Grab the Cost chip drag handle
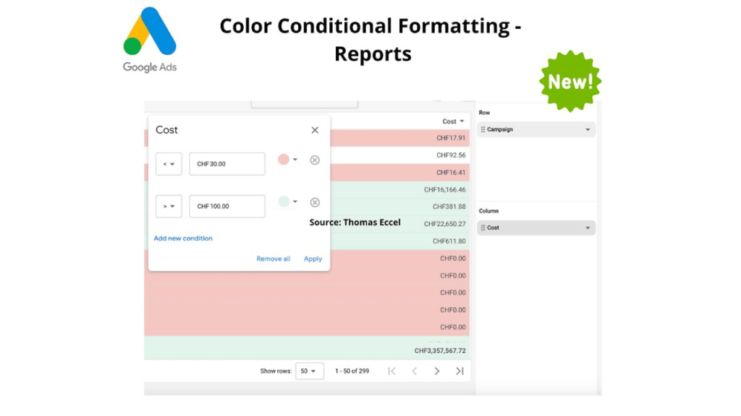The width and height of the screenshot is (741, 416). click(x=483, y=227)
